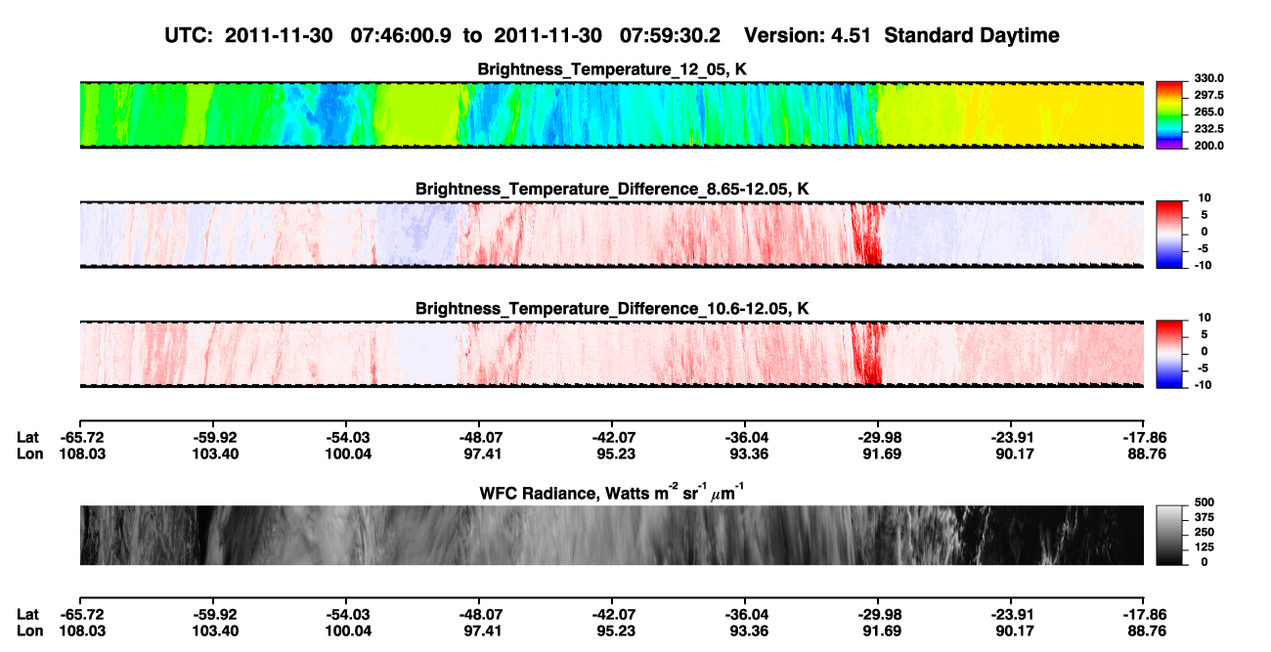Click the 500 radiance colorbar label
The height and width of the screenshot is (652, 1271).
(x=1205, y=502)
